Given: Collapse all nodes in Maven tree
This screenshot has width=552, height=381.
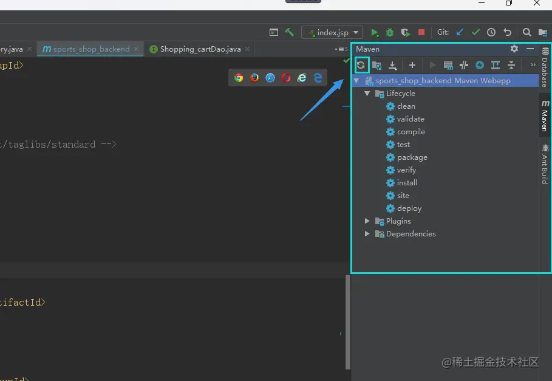Looking at the screenshot, I should click(511, 65).
